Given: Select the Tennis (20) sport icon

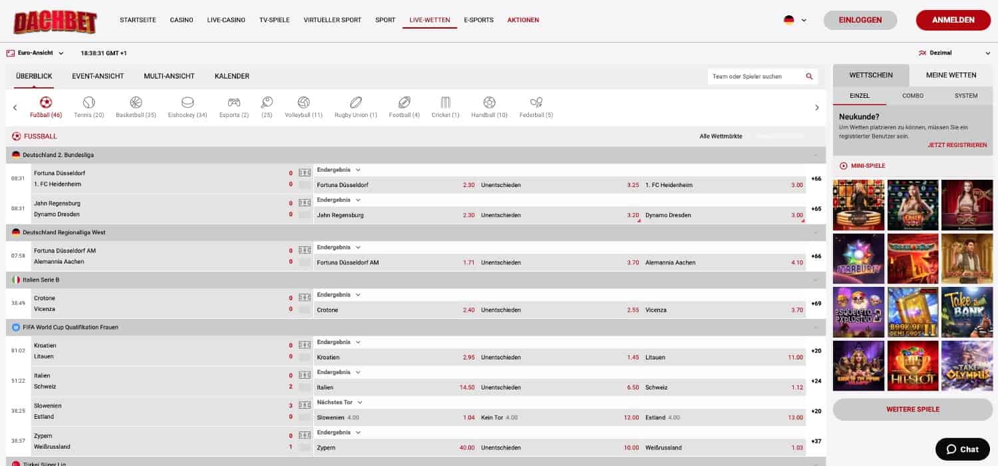Looking at the screenshot, I should pos(89,103).
